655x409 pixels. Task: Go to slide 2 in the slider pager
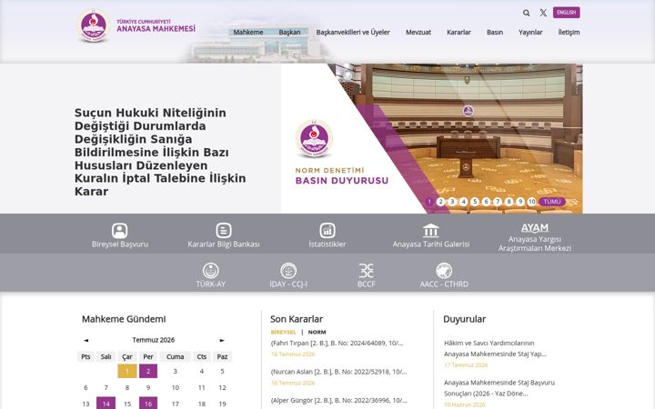click(x=440, y=202)
